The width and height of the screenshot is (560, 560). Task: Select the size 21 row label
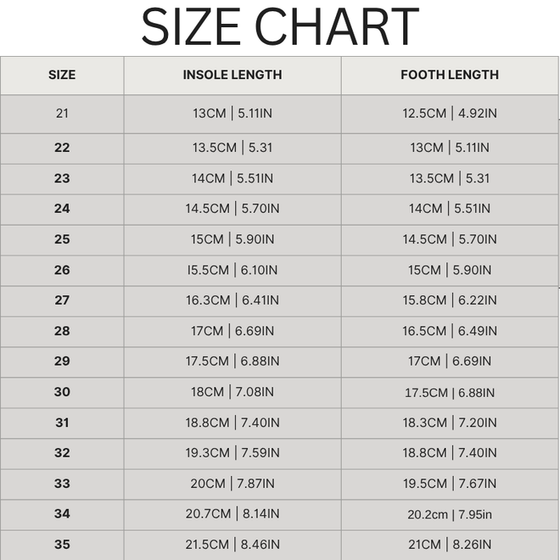point(62,114)
